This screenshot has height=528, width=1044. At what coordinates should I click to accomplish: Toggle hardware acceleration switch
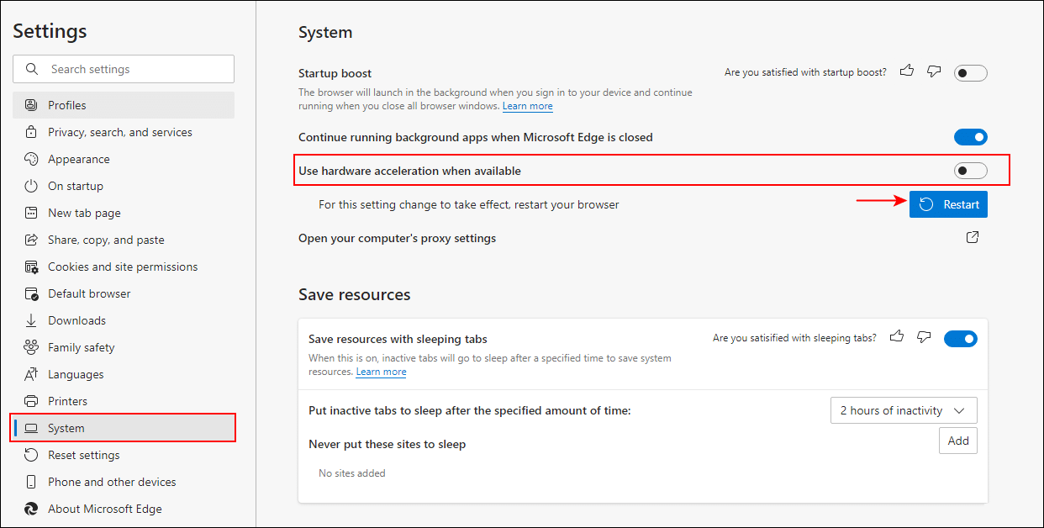pos(971,171)
